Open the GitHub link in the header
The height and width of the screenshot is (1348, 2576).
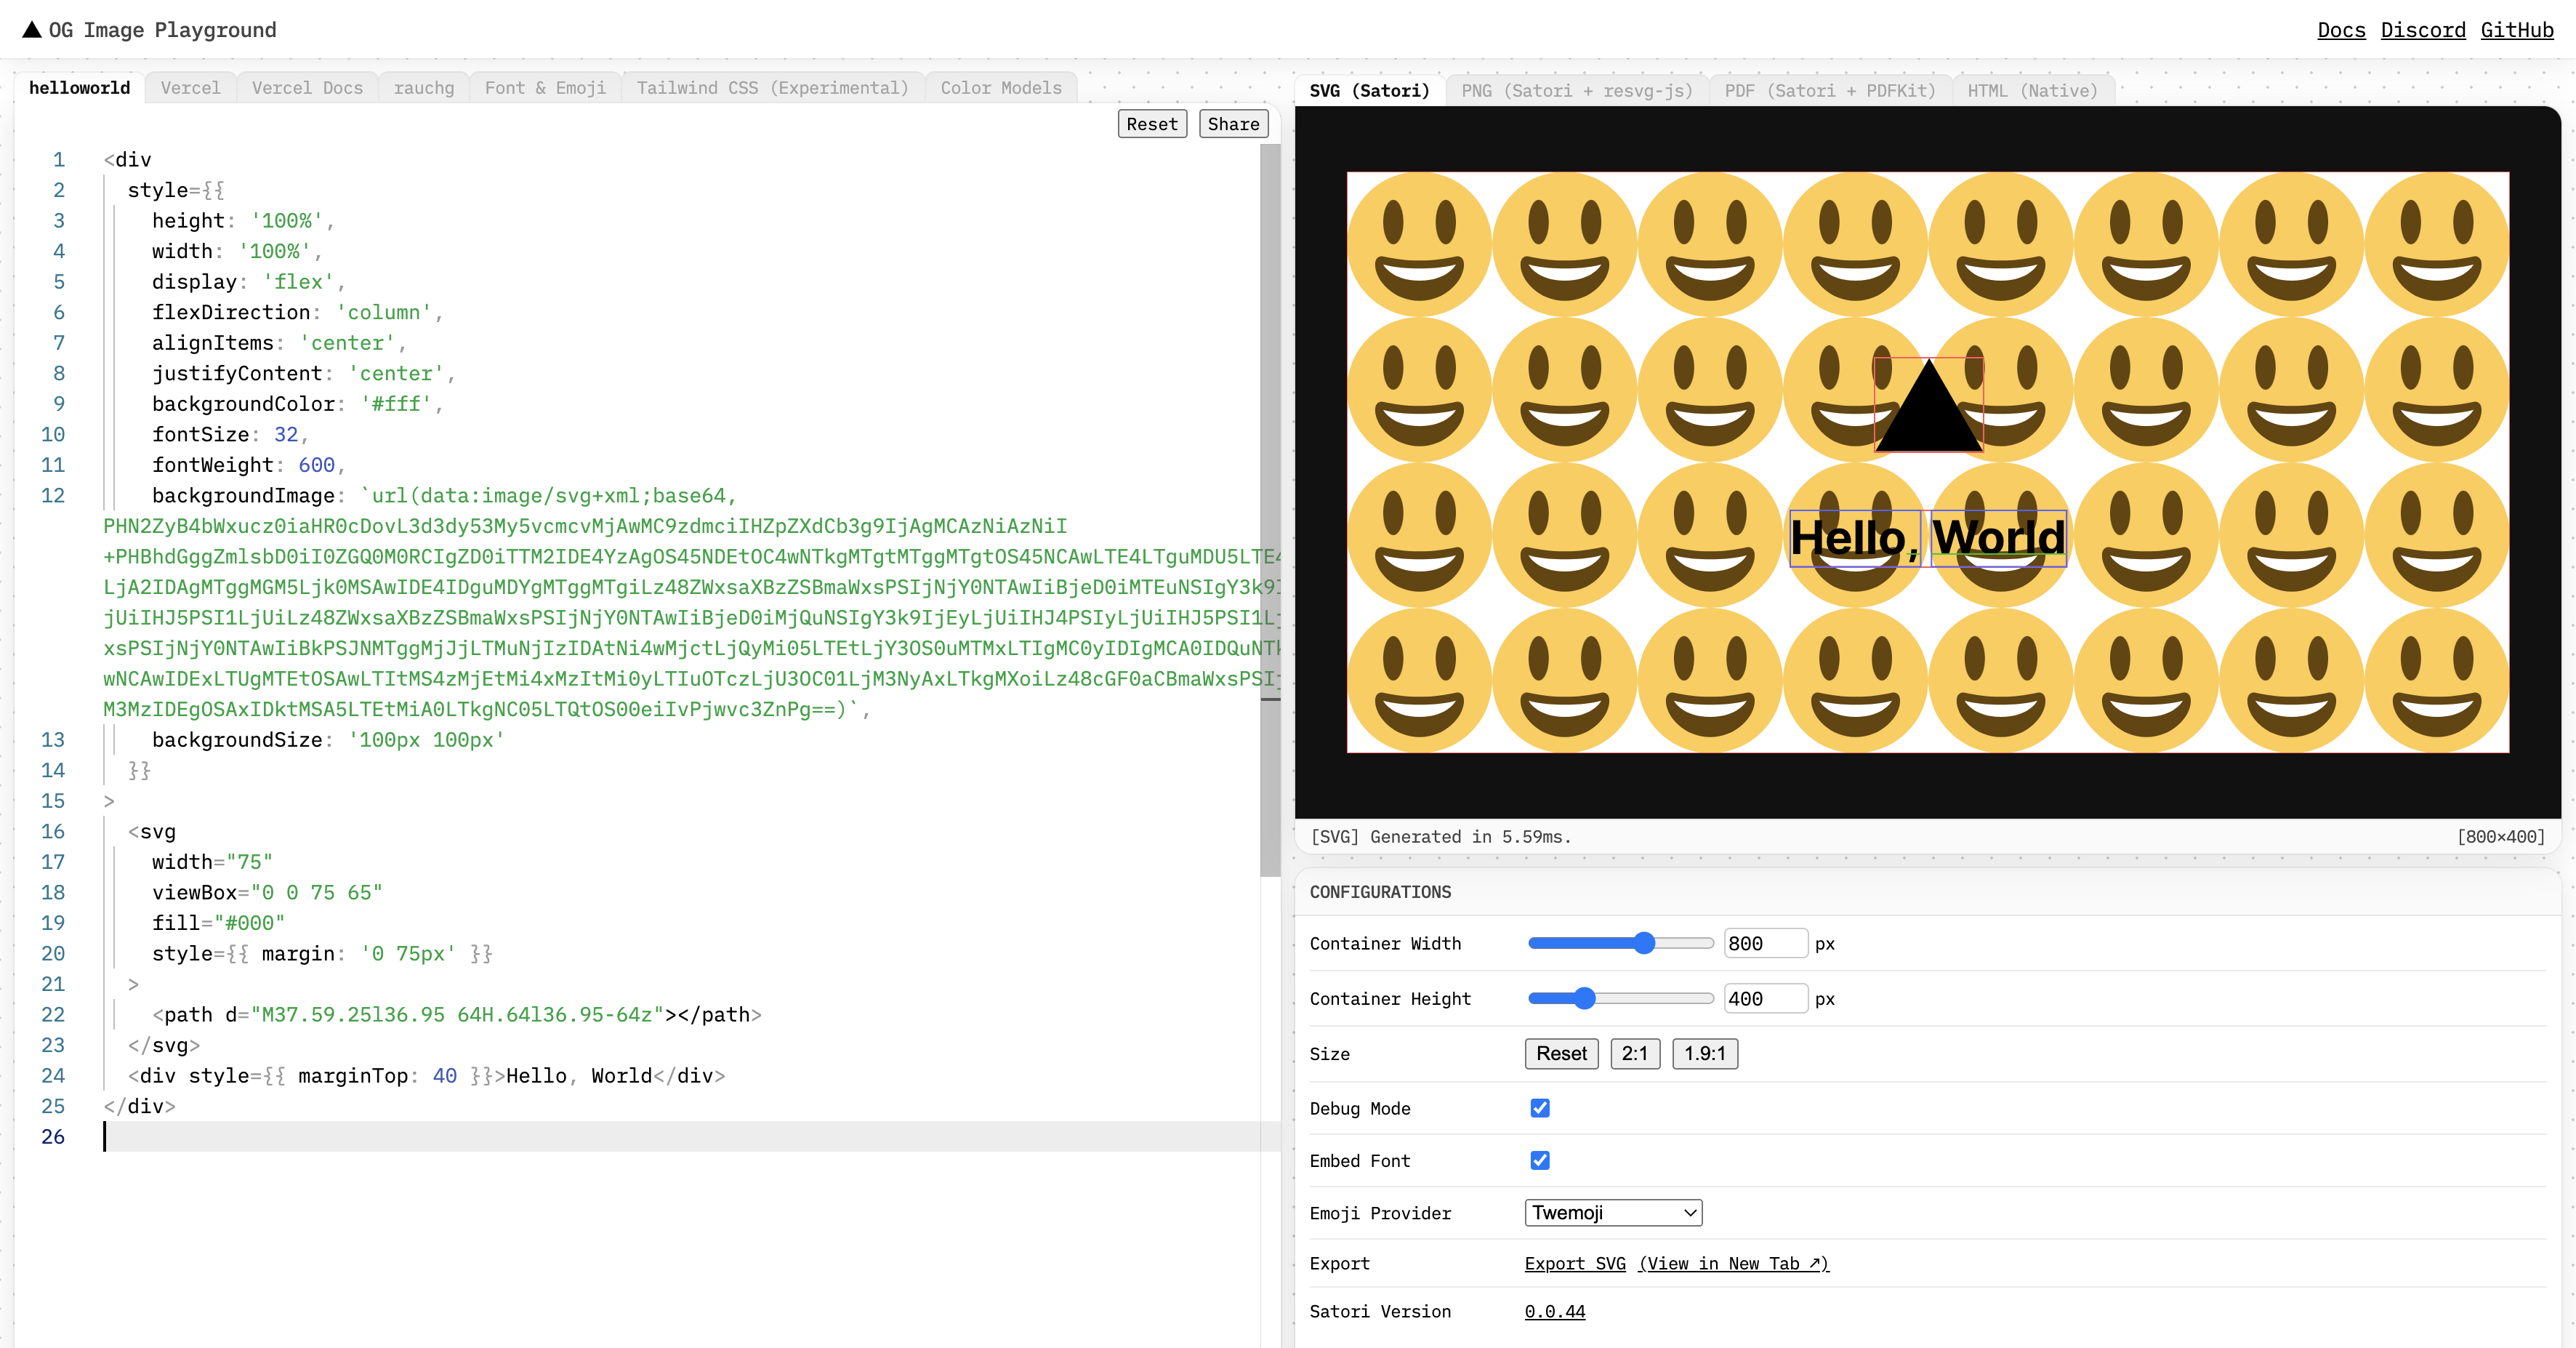[2518, 29]
